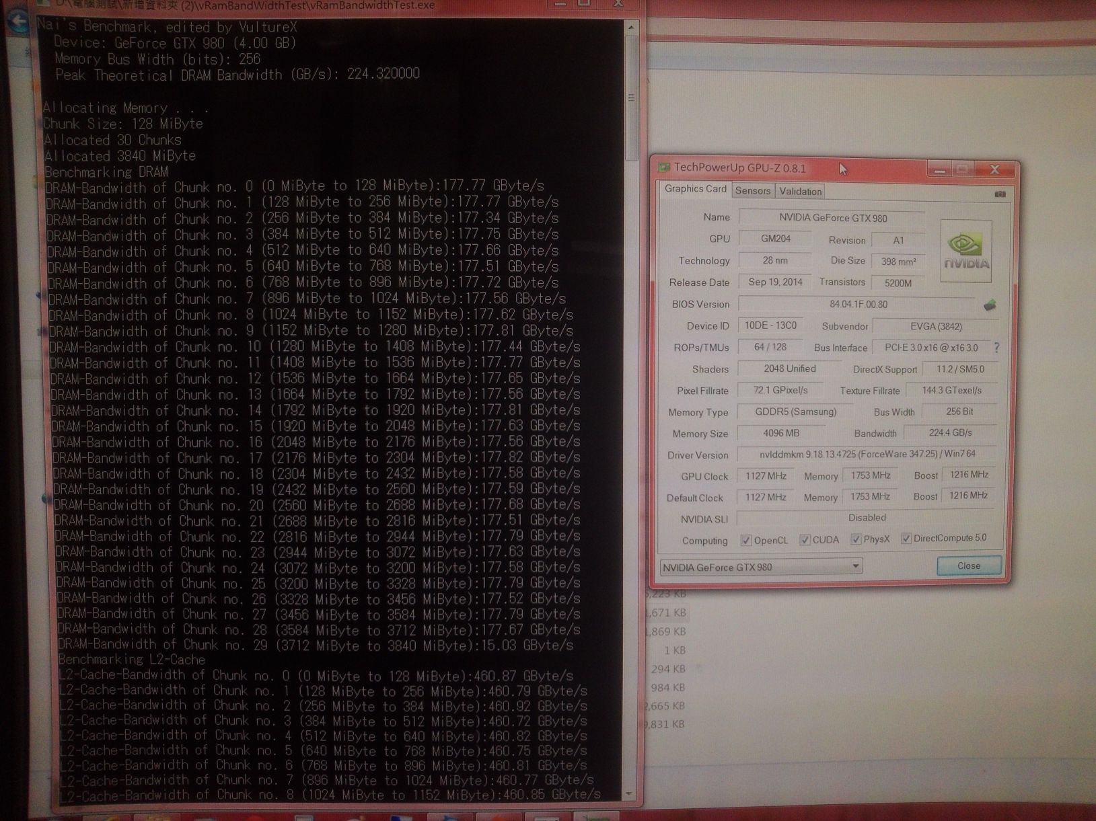This screenshot has width=1096, height=821.
Task: Click console line for Chunk no. 29 at 15.03 GByte/s
Action: click(x=316, y=646)
